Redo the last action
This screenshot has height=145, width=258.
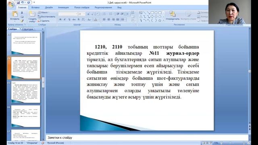pyautogui.click(x=29, y=2)
